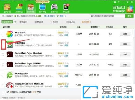Switch to the orange 最近安装(4) tab

86,22
